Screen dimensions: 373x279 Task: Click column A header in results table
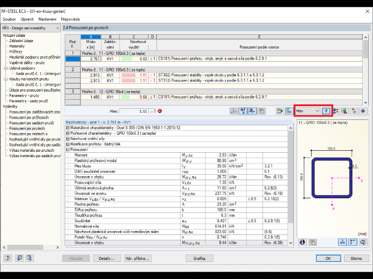click(x=91, y=37)
